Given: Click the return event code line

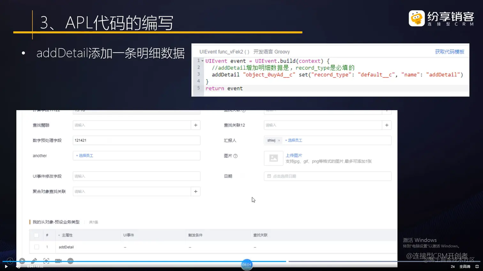Looking at the screenshot, I should [x=224, y=89].
